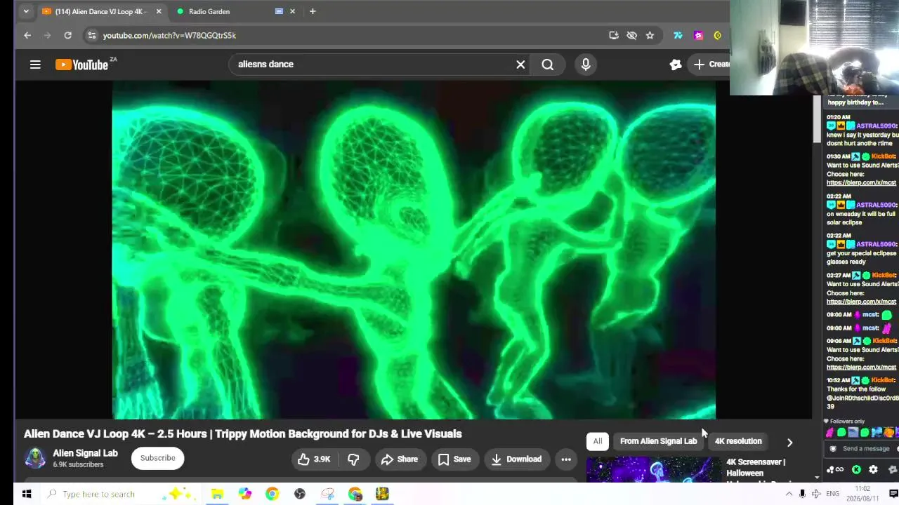899x505 pixels.
Task: Select the All filter chip
Action: [x=597, y=441]
